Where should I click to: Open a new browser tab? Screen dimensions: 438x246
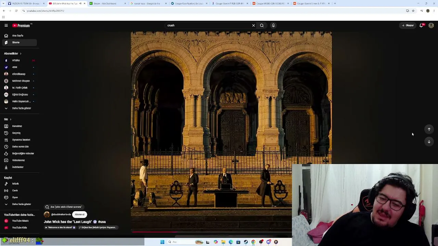coord(335,3)
